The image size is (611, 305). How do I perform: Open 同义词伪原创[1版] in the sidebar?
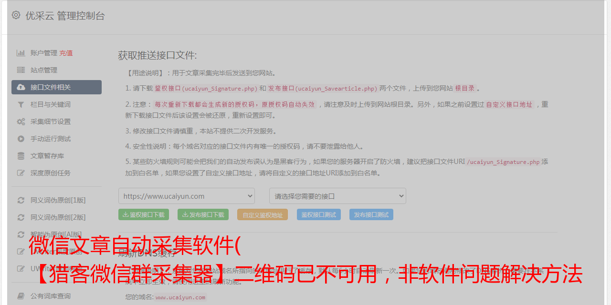click(x=58, y=200)
